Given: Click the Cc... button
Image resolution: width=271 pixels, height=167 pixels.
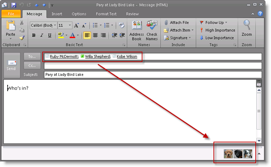Looking at the screenshot, I should (x=32, y=65).
